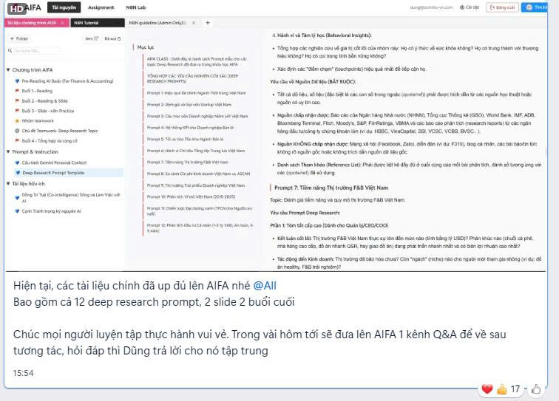
Task: Click the flag icon beside Buổi 4
Action: click(x=17, y=141)
